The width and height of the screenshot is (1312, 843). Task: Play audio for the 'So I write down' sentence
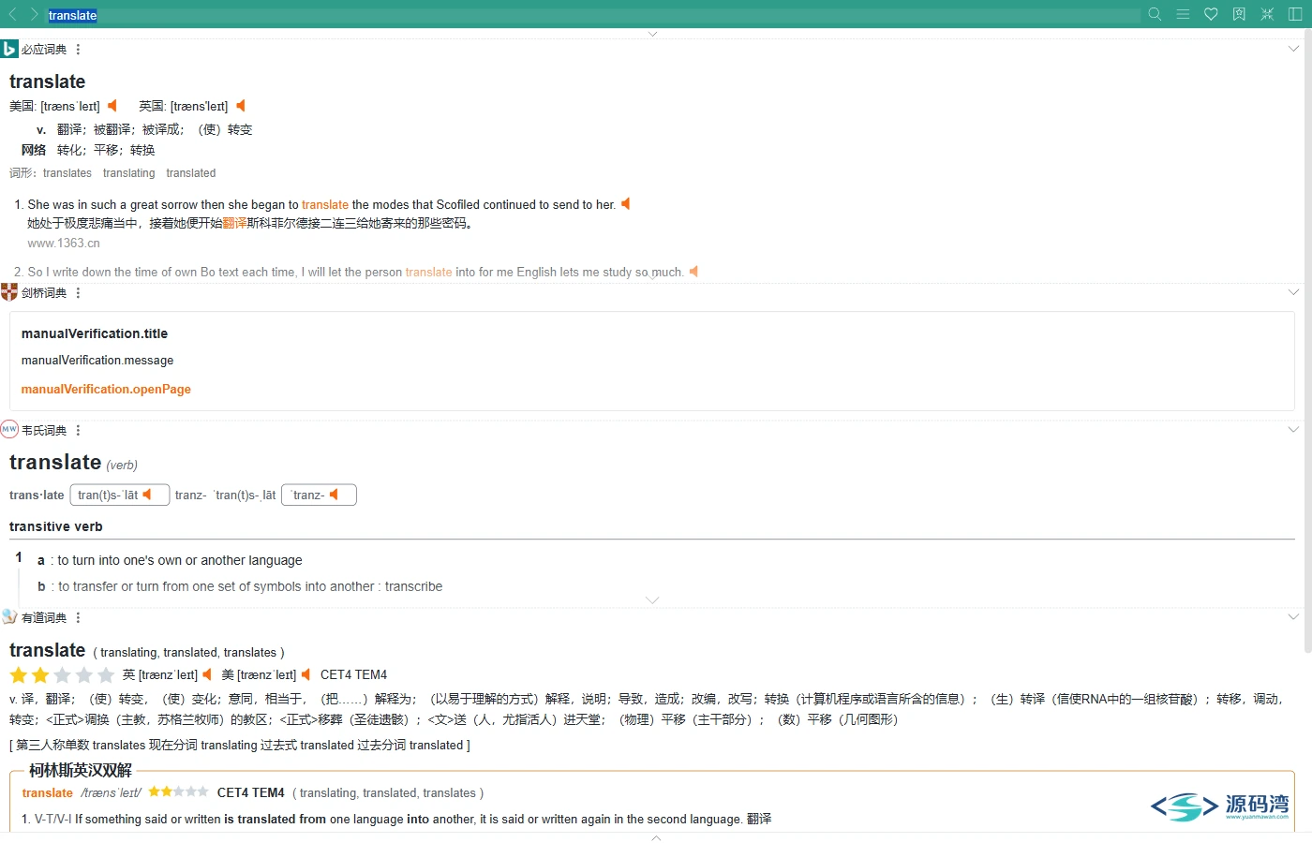click(693, 272)
